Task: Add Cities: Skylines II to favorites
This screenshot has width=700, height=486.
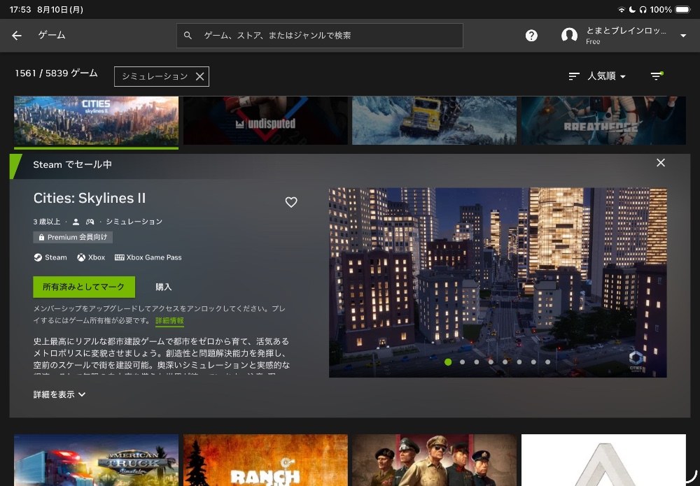Action: pos(291,202)
